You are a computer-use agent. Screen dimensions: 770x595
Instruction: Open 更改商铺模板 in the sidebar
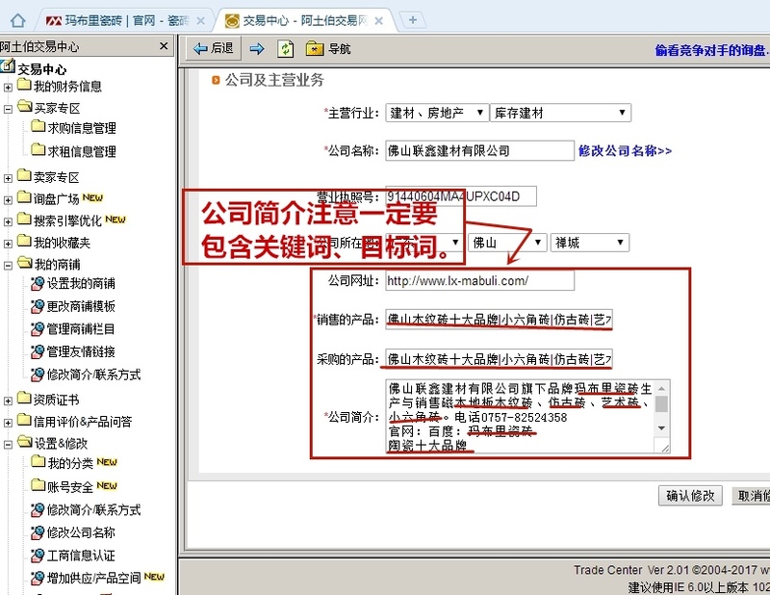[x=81, y=306]
